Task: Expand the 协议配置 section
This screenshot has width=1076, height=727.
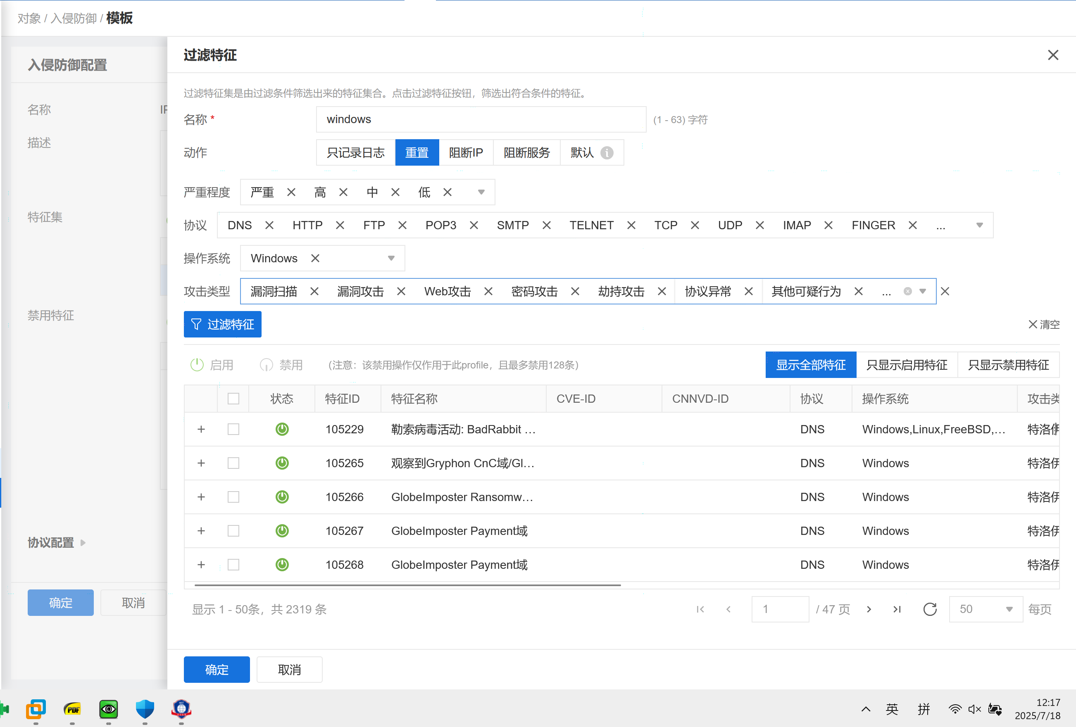Action: tap(57, 542)
